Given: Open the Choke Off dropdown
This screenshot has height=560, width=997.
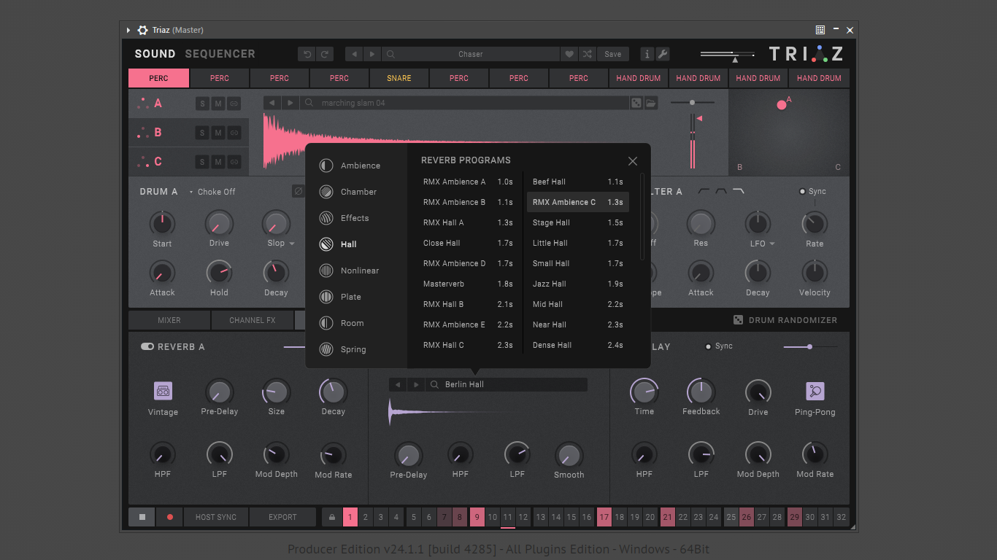Looking at the screenshot, I should click(x=212, y=192).
